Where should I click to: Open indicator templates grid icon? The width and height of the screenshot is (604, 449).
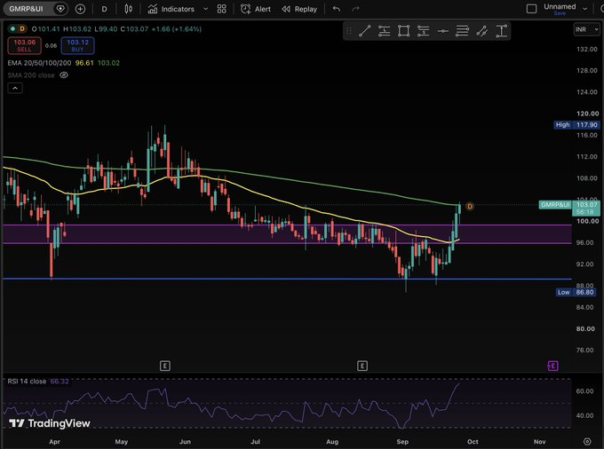(x=221, y=9)
